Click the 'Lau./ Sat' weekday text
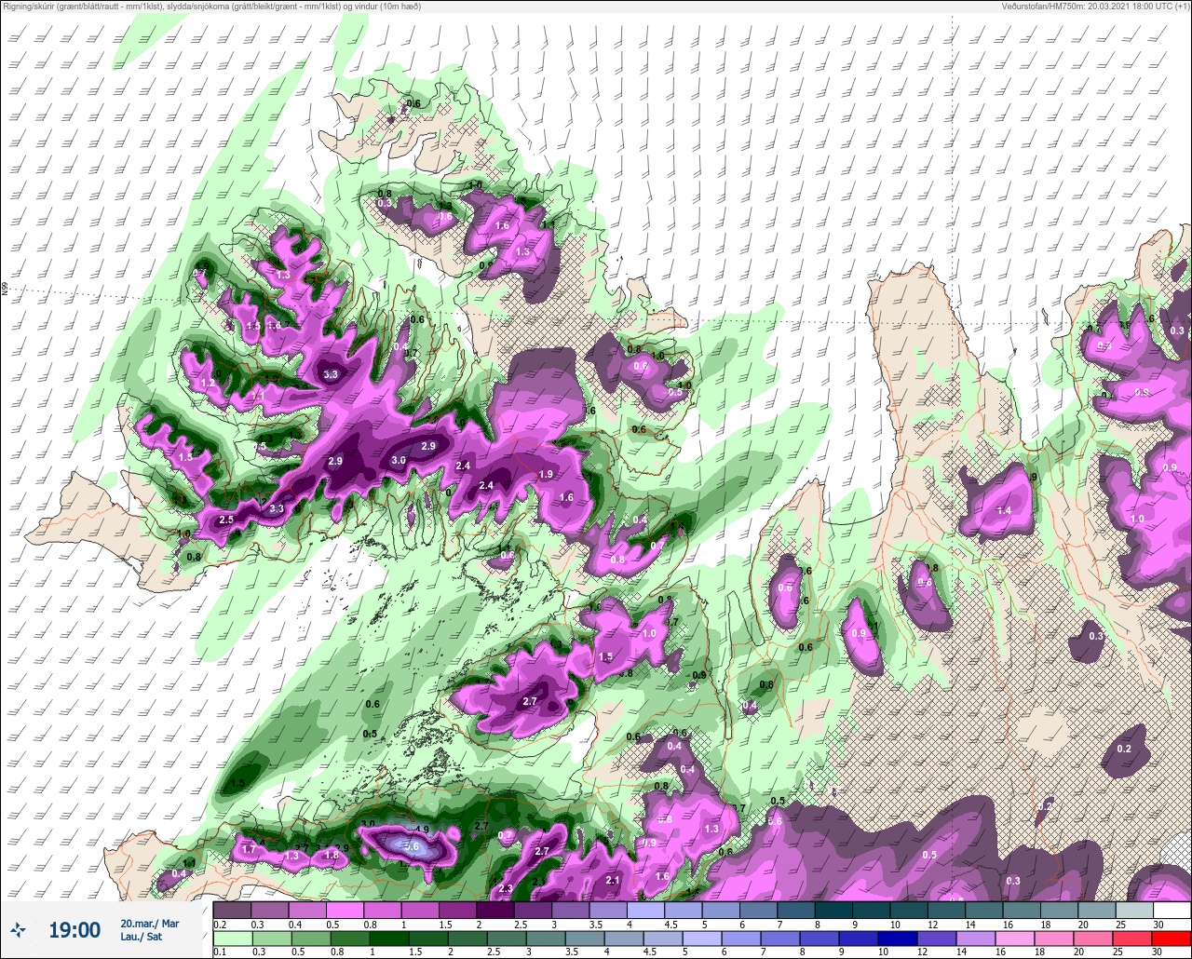Image resolution: width=1192 pixels, height=959 pixels. 141,937
